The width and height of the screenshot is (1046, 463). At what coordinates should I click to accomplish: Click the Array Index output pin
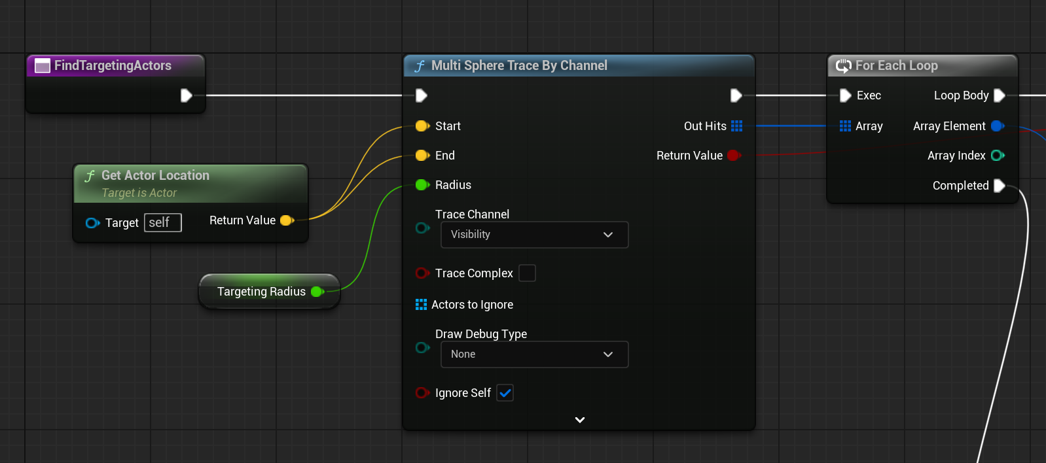998,156
